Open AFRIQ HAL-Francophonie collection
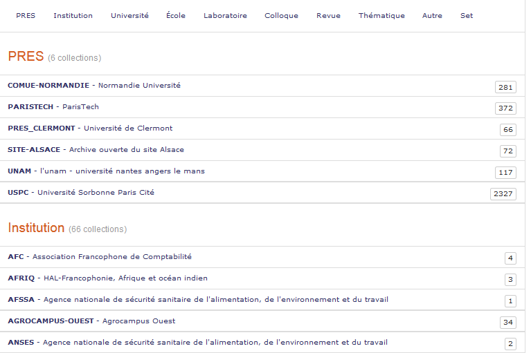The image size is (531, 353). pos(108,278)
